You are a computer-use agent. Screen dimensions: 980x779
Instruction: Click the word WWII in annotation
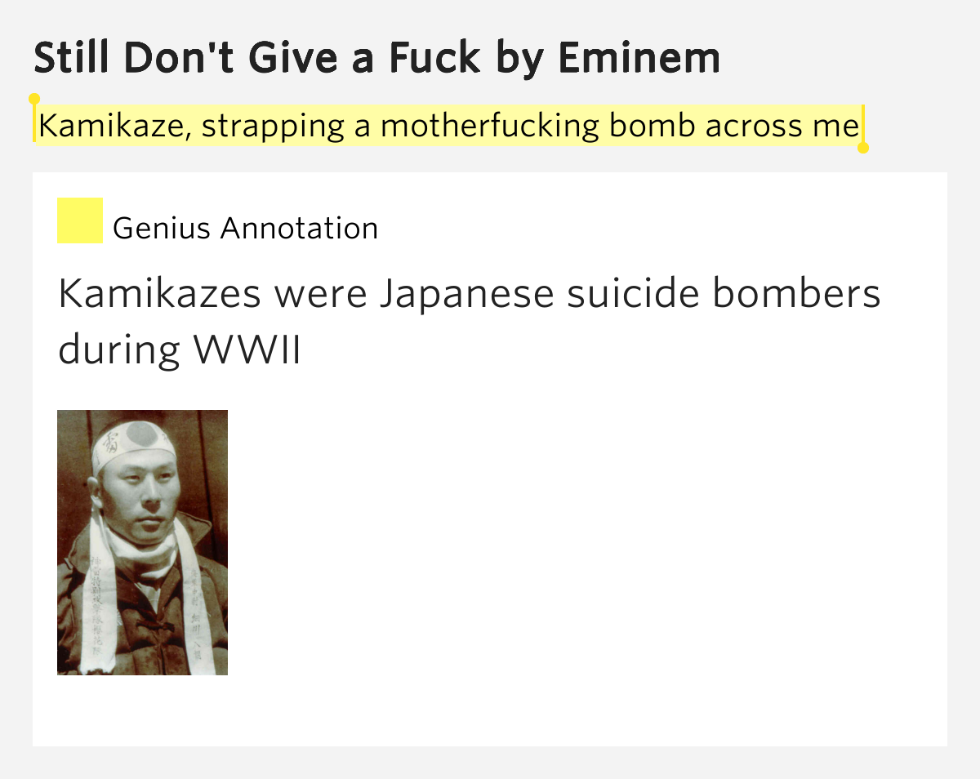point(247,350)
